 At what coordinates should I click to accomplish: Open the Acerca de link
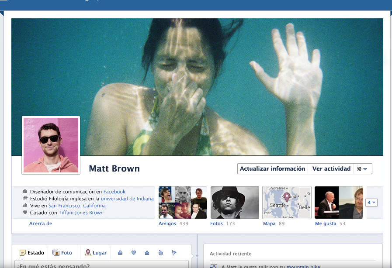(x=41, y=223)
